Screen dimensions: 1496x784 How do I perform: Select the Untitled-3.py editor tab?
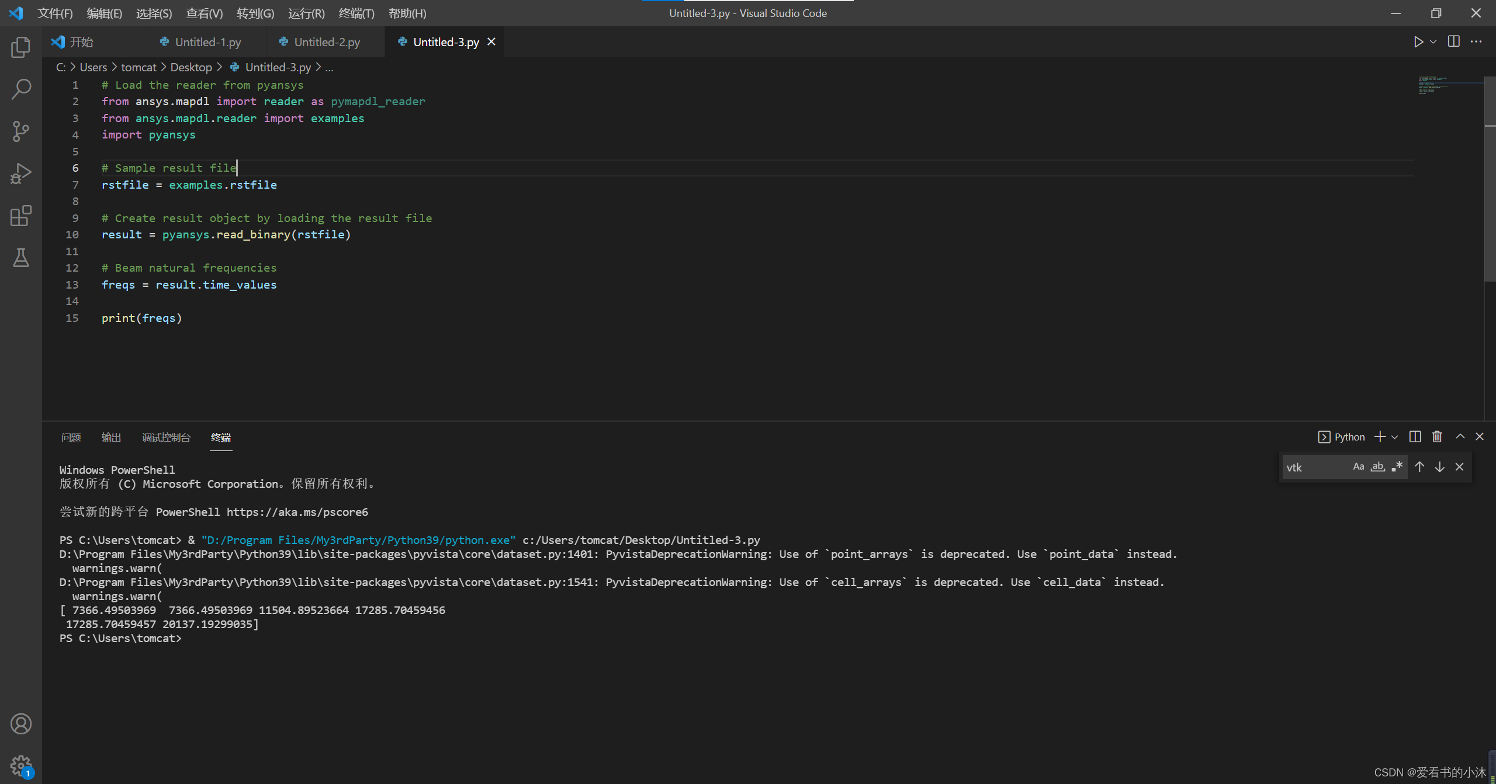click(x=445, y=42)
